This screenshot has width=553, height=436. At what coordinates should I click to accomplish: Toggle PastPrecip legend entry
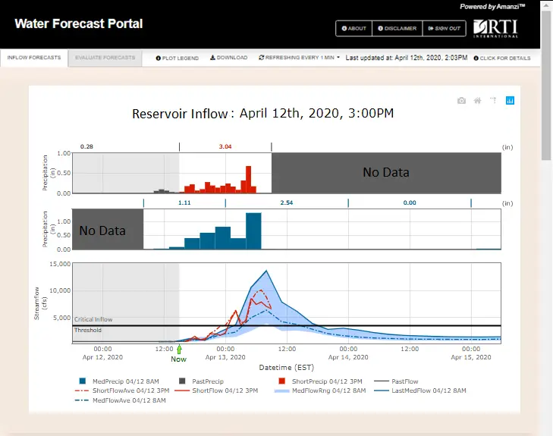[x=201, y=381]
